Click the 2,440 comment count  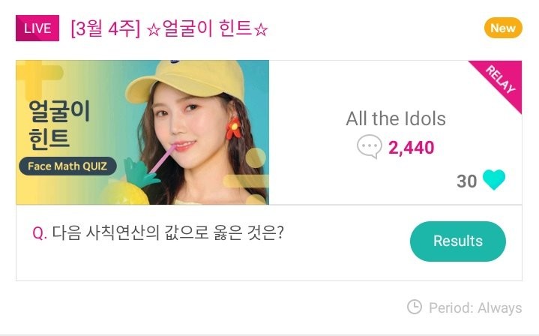tap(411, 148)
